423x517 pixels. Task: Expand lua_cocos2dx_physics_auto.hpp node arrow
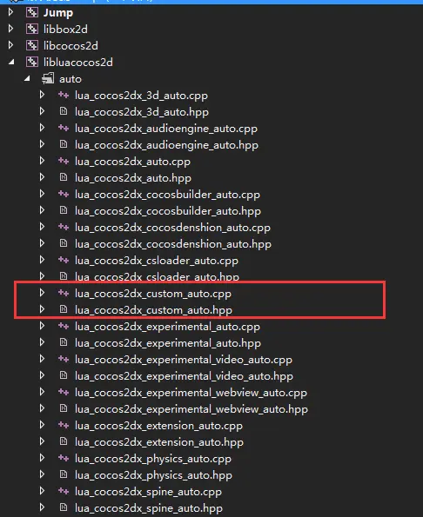[42, 474]
